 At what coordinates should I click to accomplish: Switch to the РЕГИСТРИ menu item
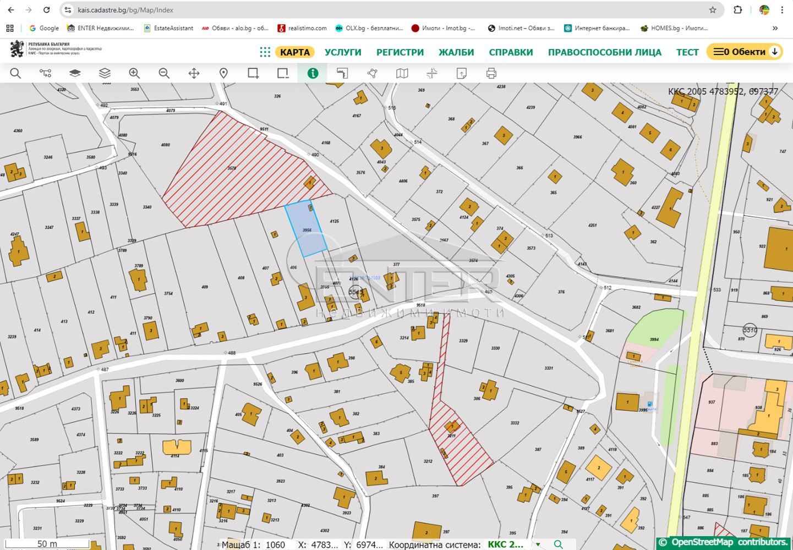point(400,52)
